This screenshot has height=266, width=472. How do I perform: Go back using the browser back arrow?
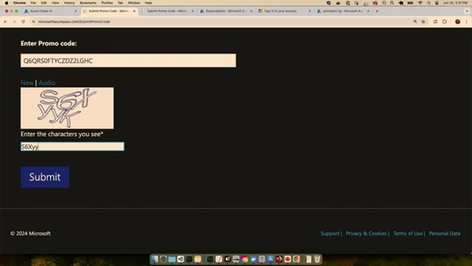coord(5,22)
